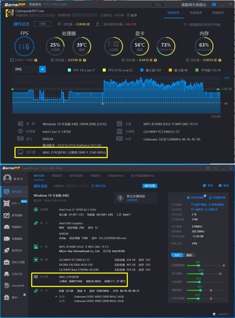Click the question mark icon beside 暂无评测成绩
Viewport: 235px width, 318px height.
(120, 198)
